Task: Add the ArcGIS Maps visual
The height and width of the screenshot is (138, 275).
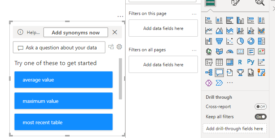Action: pyautogui.click(x=261, y=73)
